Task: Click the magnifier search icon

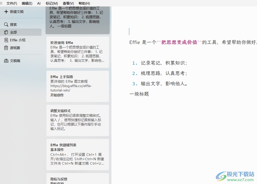Action: pyautogui.click(x=6, y=25)
